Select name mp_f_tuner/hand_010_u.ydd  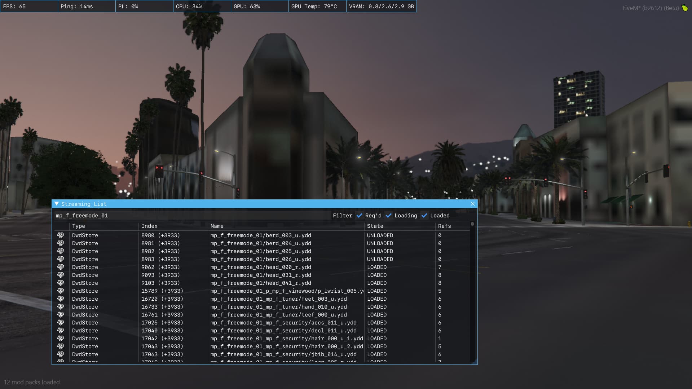(279, 307)
